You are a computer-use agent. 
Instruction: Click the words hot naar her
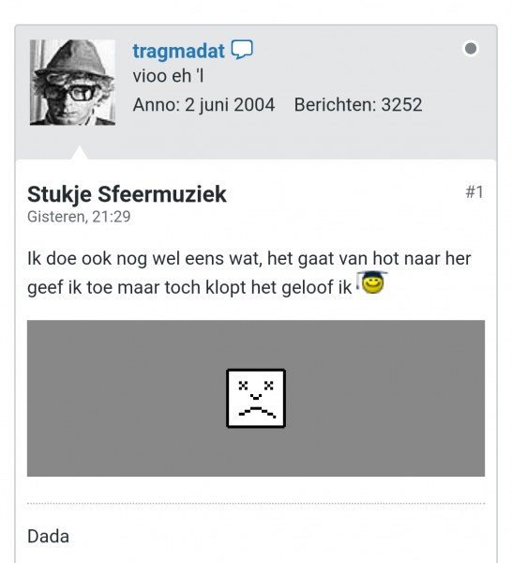point(422,259)
